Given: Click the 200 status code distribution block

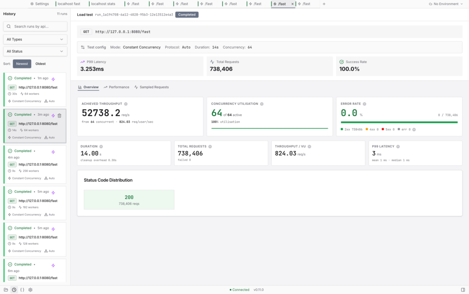Looking at the screenshot, I should click(x=129, y=200).
